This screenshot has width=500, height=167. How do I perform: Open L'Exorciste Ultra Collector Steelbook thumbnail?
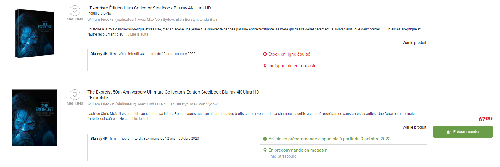pos(35,33)
